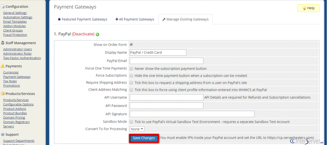Open Promotions link
The image size is (327, 145).
tap(11, 85)
